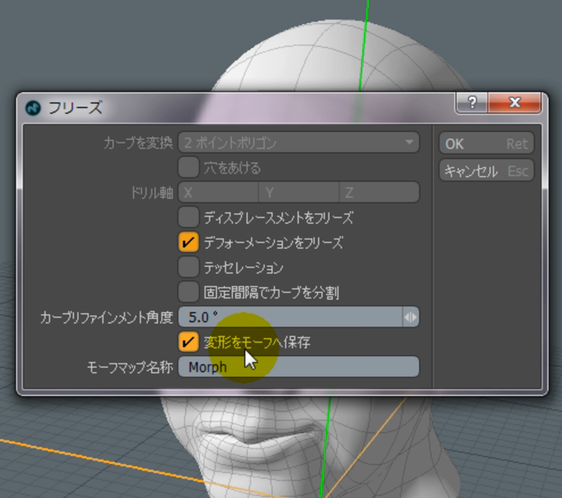The height and width of the screenshot is (498, 562).
Task: Click the カーブリファインメント角度 value field
Action: pos(290,317)
